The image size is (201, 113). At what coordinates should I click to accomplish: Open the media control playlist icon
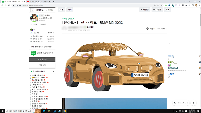coord(189,5)
